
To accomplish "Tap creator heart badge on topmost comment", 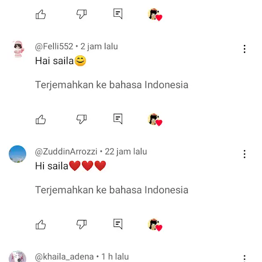I will [x=155, y=15].
